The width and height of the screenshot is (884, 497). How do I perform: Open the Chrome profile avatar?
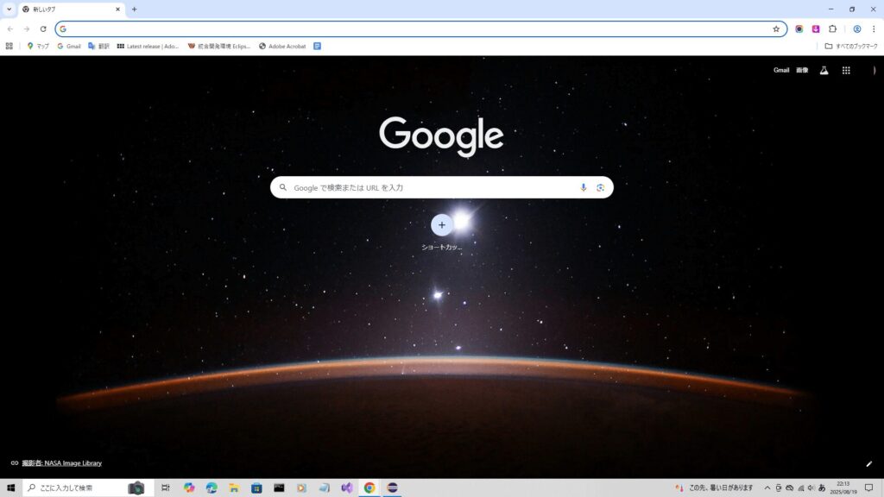(x=857, y=28)
